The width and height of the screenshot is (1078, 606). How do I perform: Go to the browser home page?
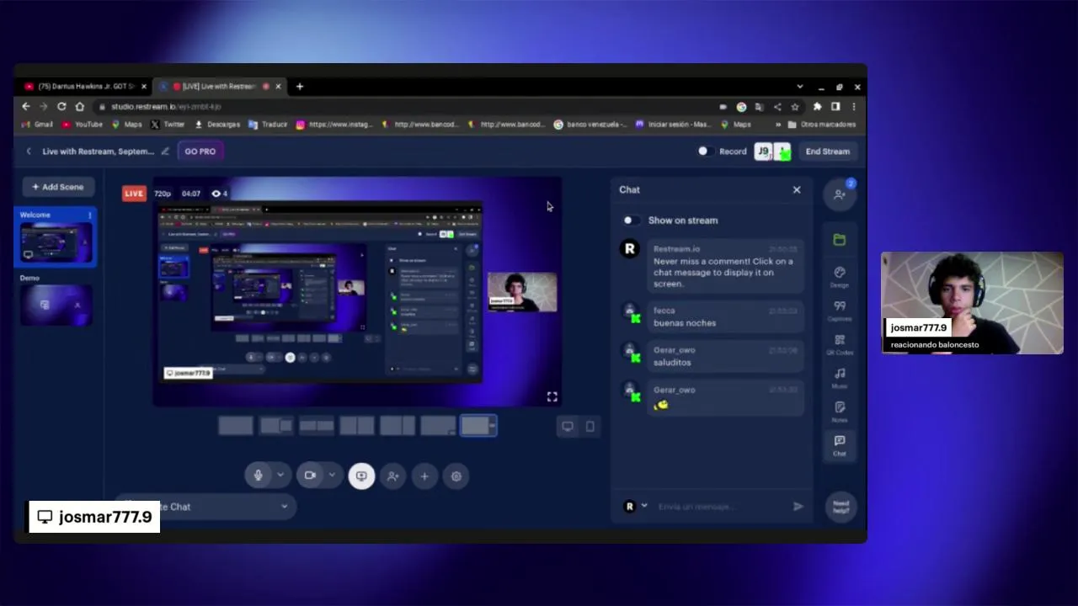[x=80, y=107]
